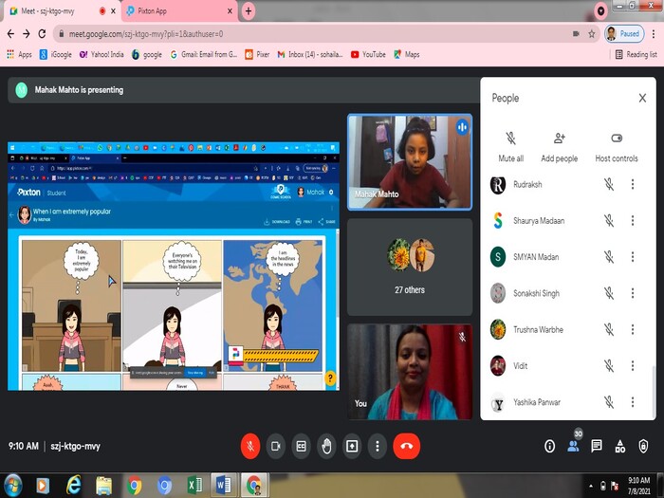
Task: Mute Vidit's microphone icon
Action: click(x=609, y=365)
